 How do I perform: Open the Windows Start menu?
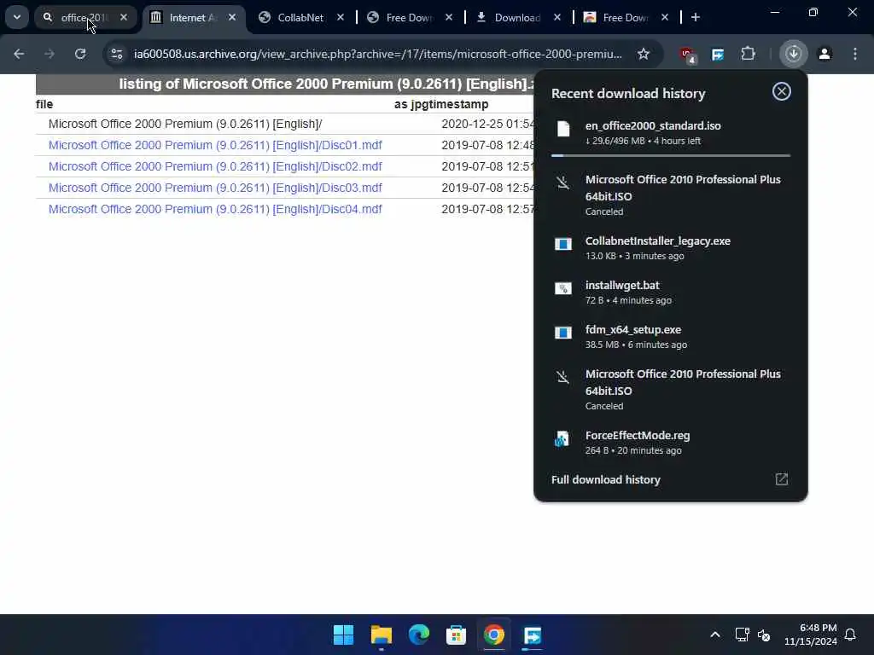[343, 635]
